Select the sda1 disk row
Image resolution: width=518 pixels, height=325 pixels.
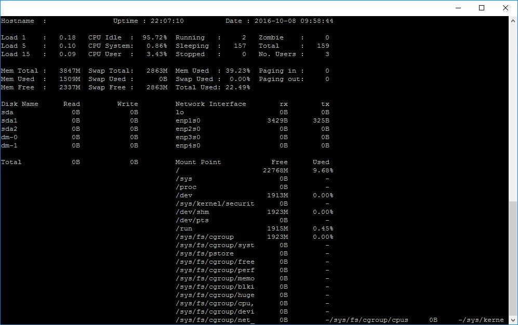coord(70,121)
